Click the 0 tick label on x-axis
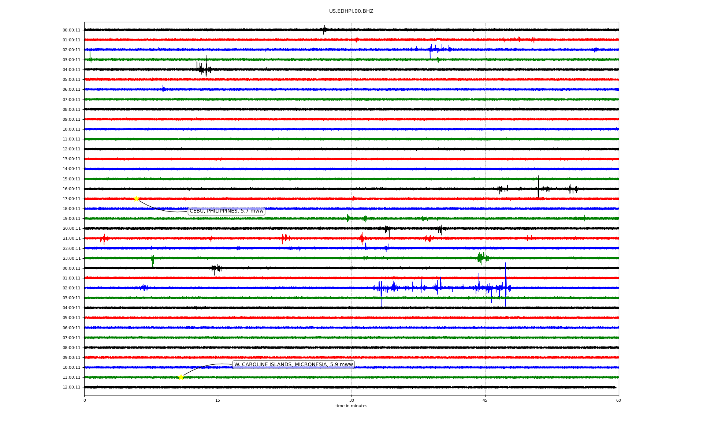 (85, 400)
